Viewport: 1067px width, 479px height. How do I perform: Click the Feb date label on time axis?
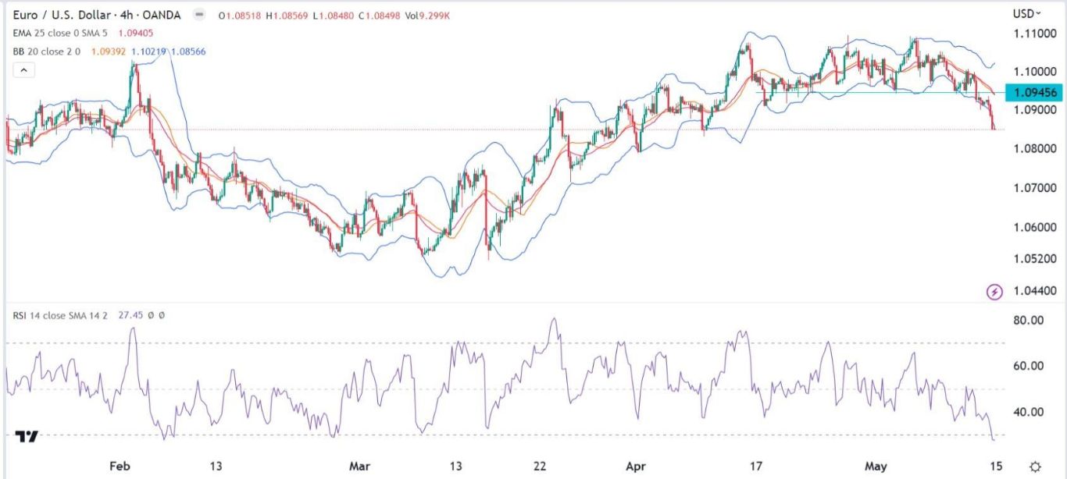click(x=119, y=466)
